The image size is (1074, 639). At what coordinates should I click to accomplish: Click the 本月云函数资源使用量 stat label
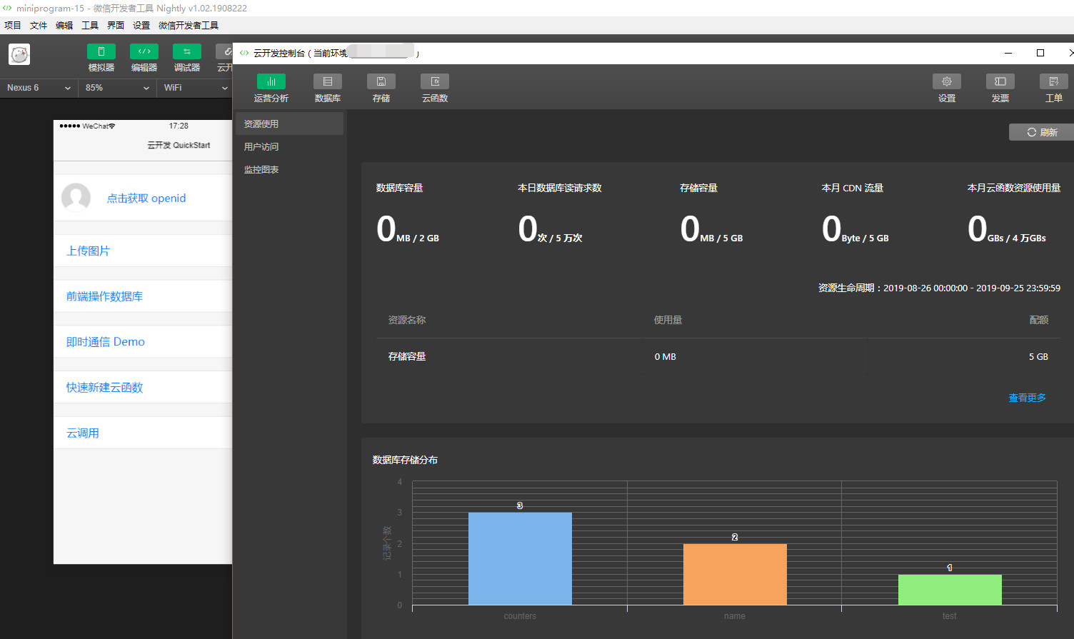1014,188
